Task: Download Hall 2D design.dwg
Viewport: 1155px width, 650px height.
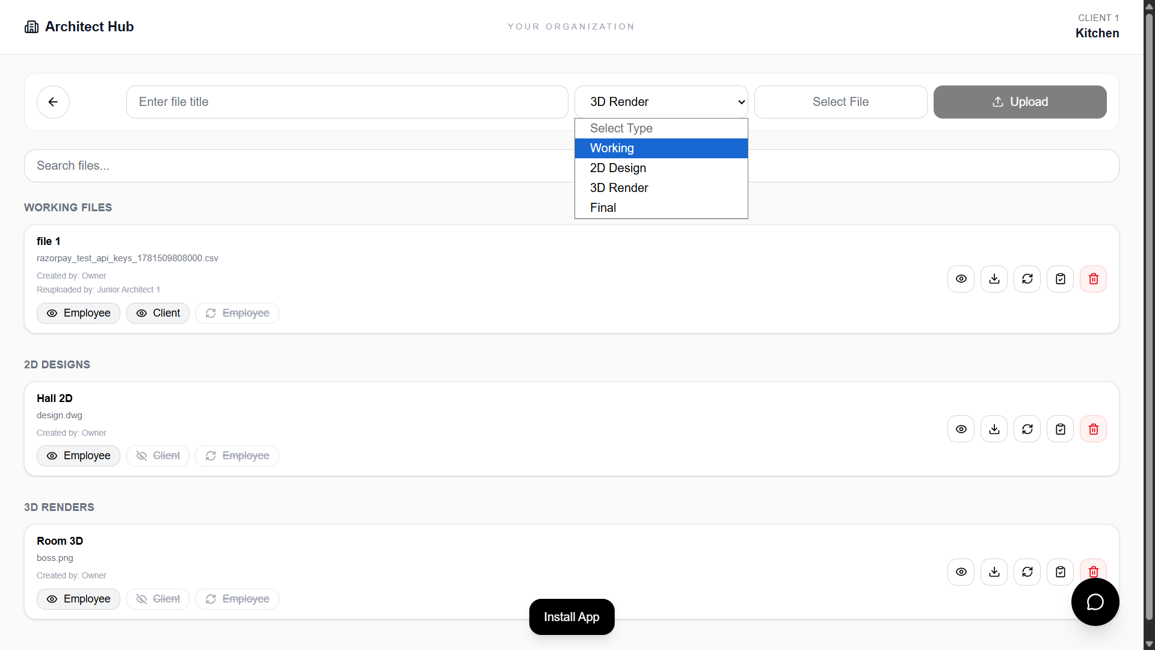Action: 994,429
